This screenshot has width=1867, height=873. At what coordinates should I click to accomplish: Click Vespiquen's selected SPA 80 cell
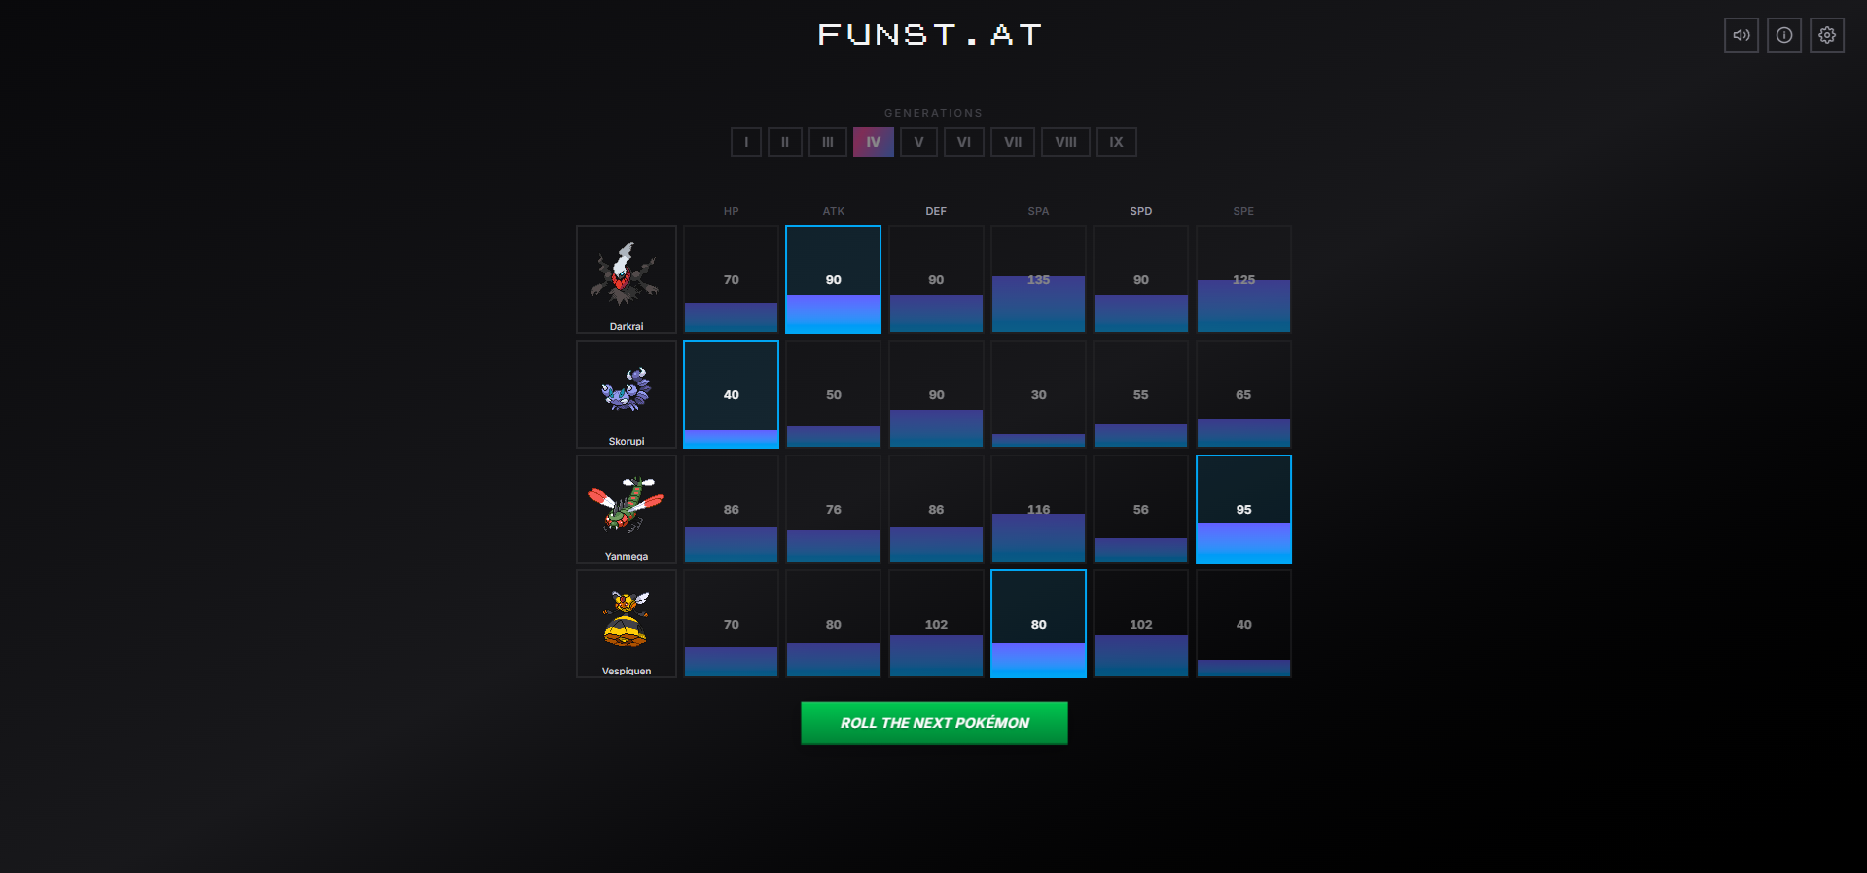pyautogui.click(x=1038, y=624)
